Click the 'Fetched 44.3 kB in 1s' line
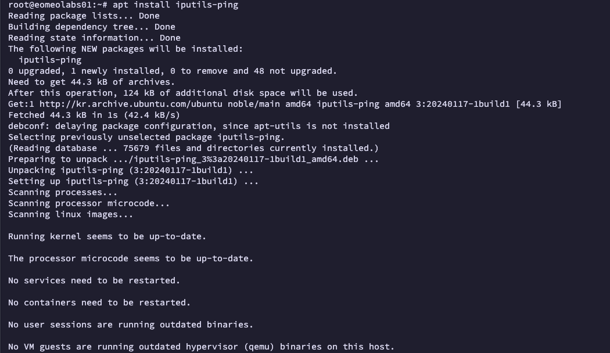This screenshot has width=610, height=353. click(94, 115)
